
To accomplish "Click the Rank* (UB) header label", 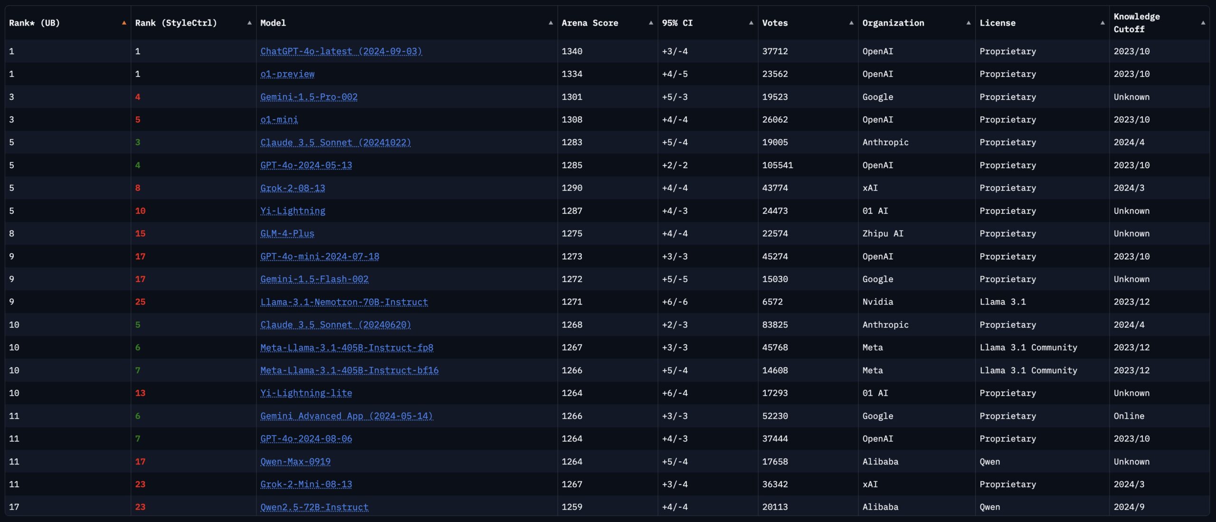I will (34, 23).
